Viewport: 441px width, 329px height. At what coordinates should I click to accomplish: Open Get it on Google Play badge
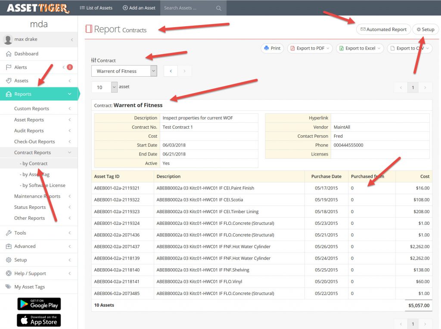pyautogui.click(x=39, y=304)
